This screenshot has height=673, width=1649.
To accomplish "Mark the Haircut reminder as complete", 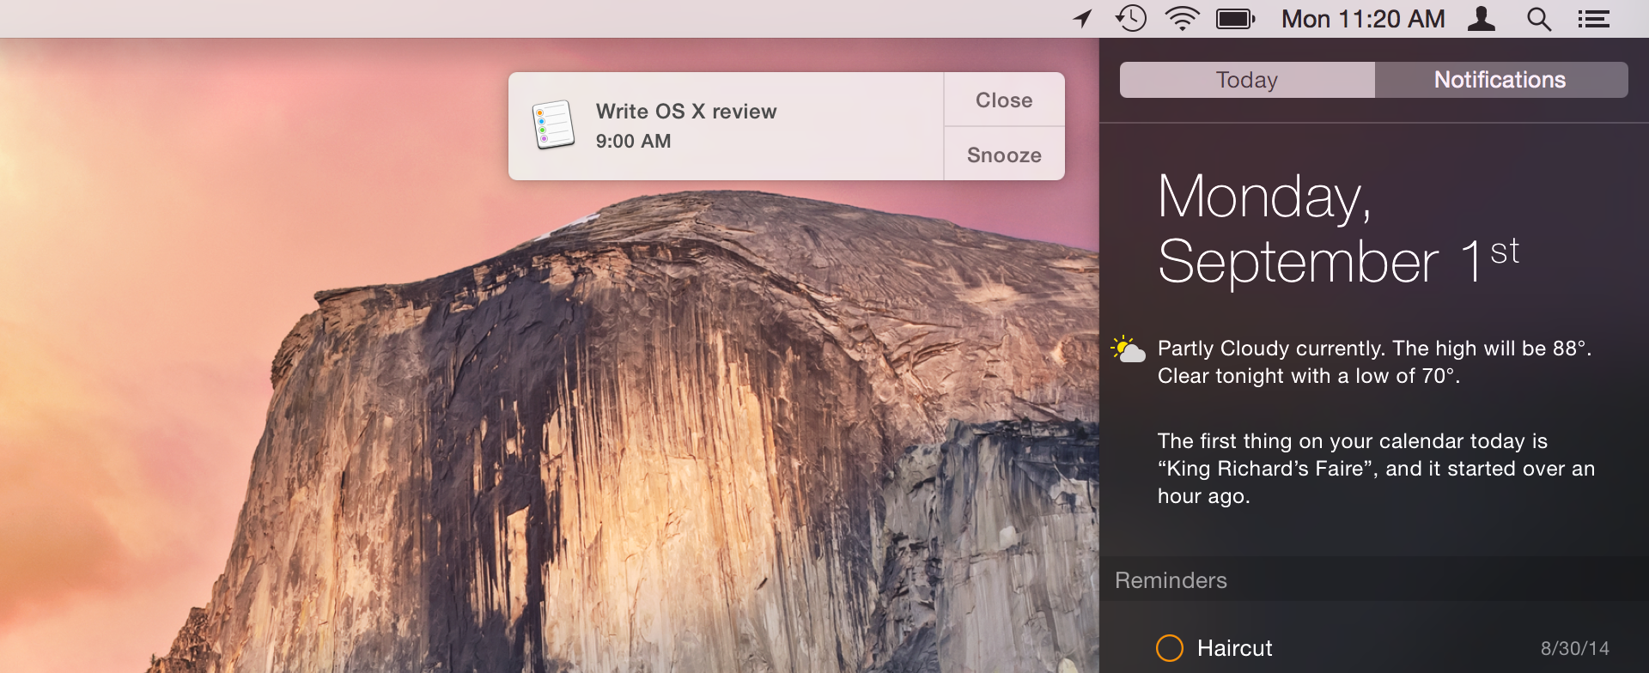I will tap(1169, 648).
